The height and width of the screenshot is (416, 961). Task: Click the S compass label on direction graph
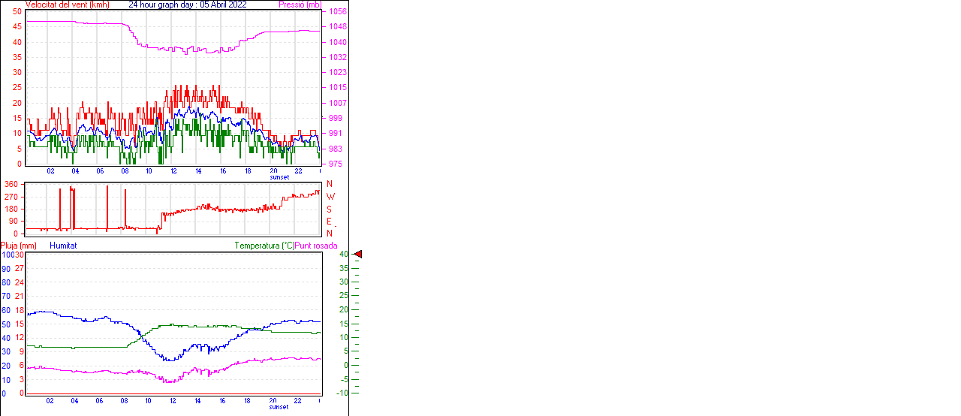329,209
